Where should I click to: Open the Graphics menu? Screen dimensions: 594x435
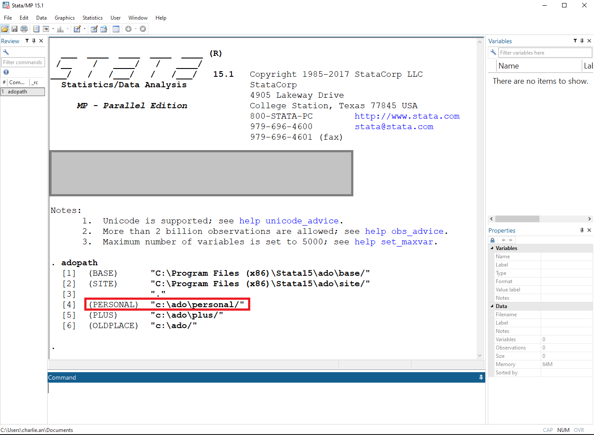coord(65,18)
